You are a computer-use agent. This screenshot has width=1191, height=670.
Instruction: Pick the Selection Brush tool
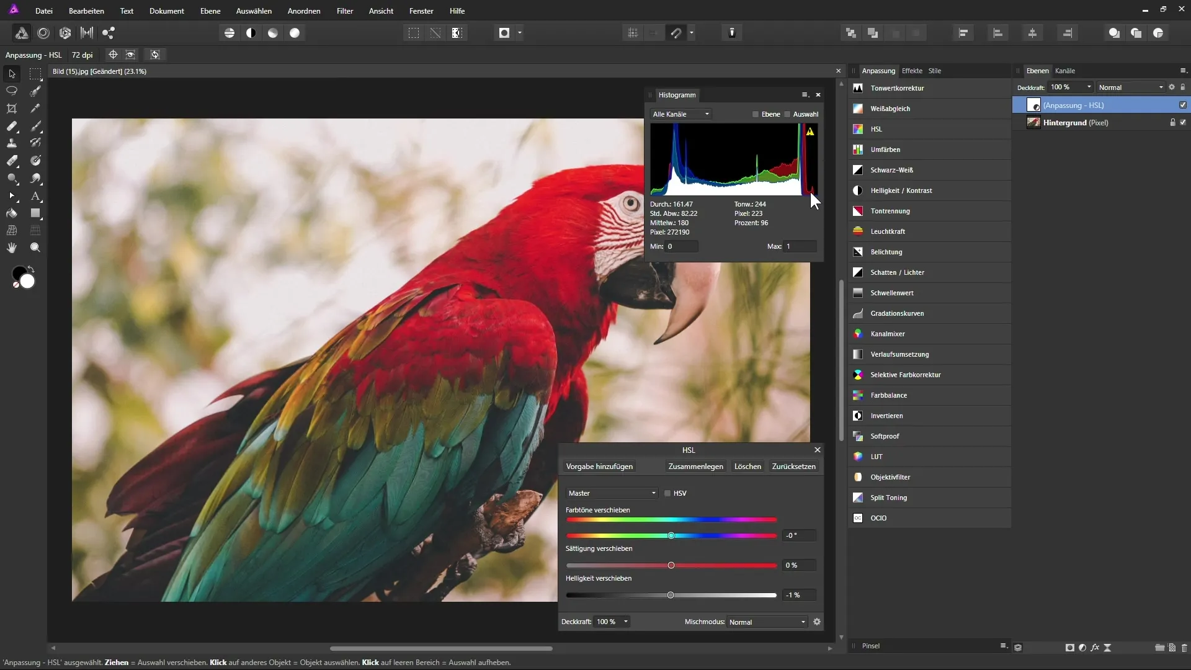35,91
